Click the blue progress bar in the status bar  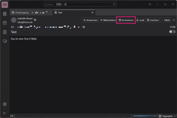click(144, 116)
